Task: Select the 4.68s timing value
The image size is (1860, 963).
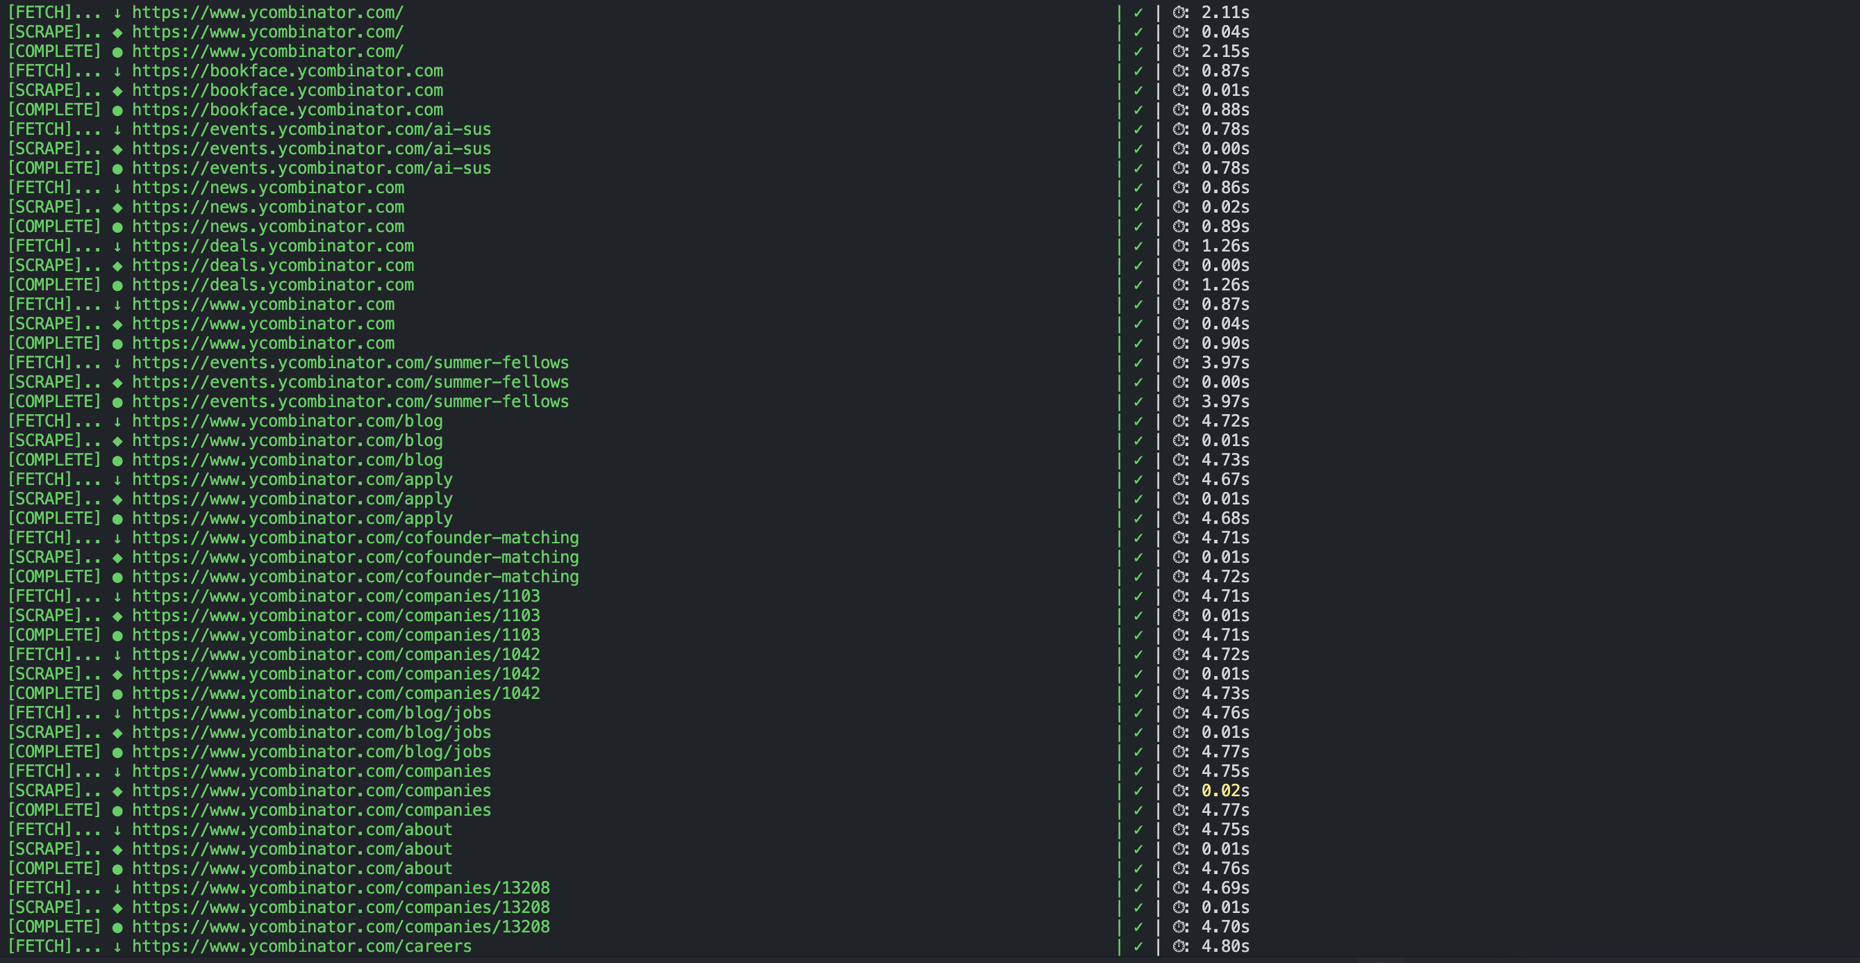Action: tap(1225, 519)
